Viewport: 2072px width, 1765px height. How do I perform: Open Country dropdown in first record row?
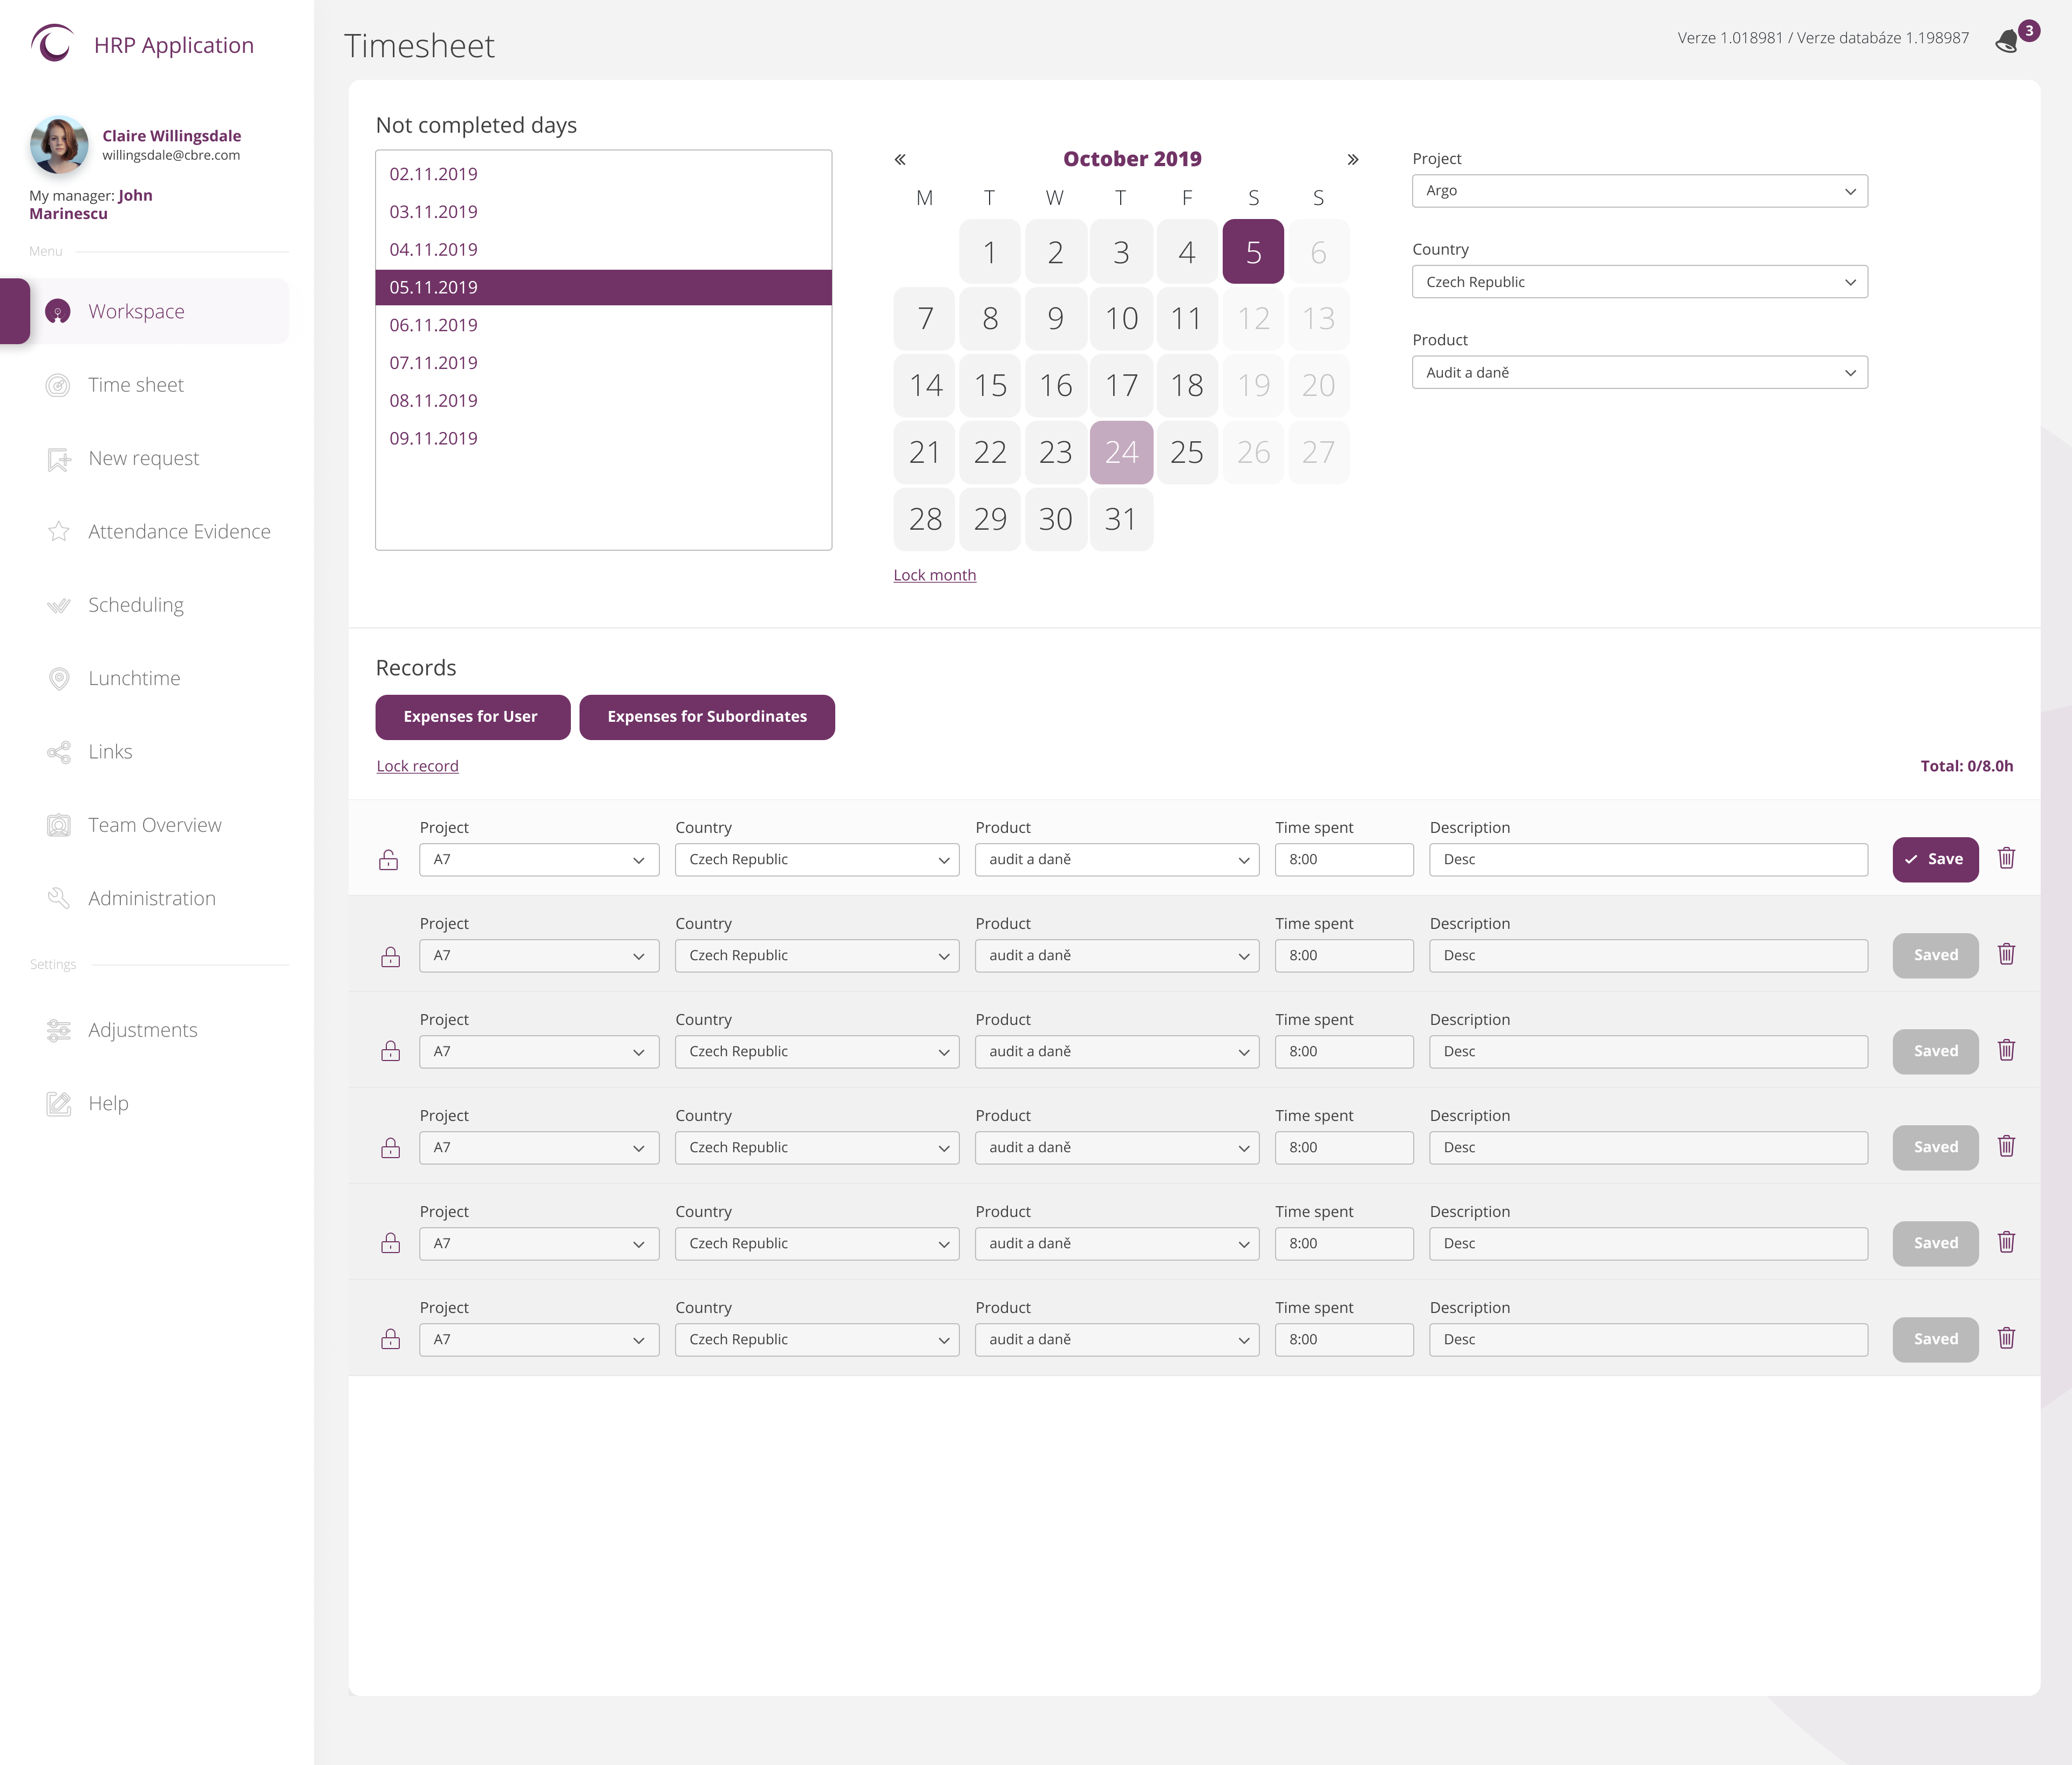tap(817, 859)
